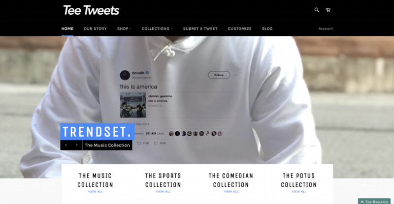Click the childish gambino album thumbnail
Image resolution: width=394 pixels, height=204 pixels.
133,105
